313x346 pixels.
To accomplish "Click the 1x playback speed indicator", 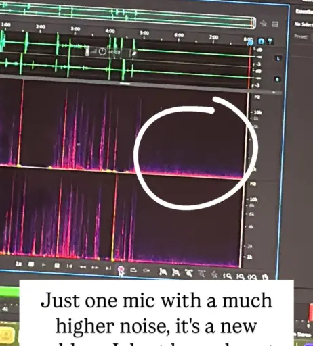I will tap(18, 263).
